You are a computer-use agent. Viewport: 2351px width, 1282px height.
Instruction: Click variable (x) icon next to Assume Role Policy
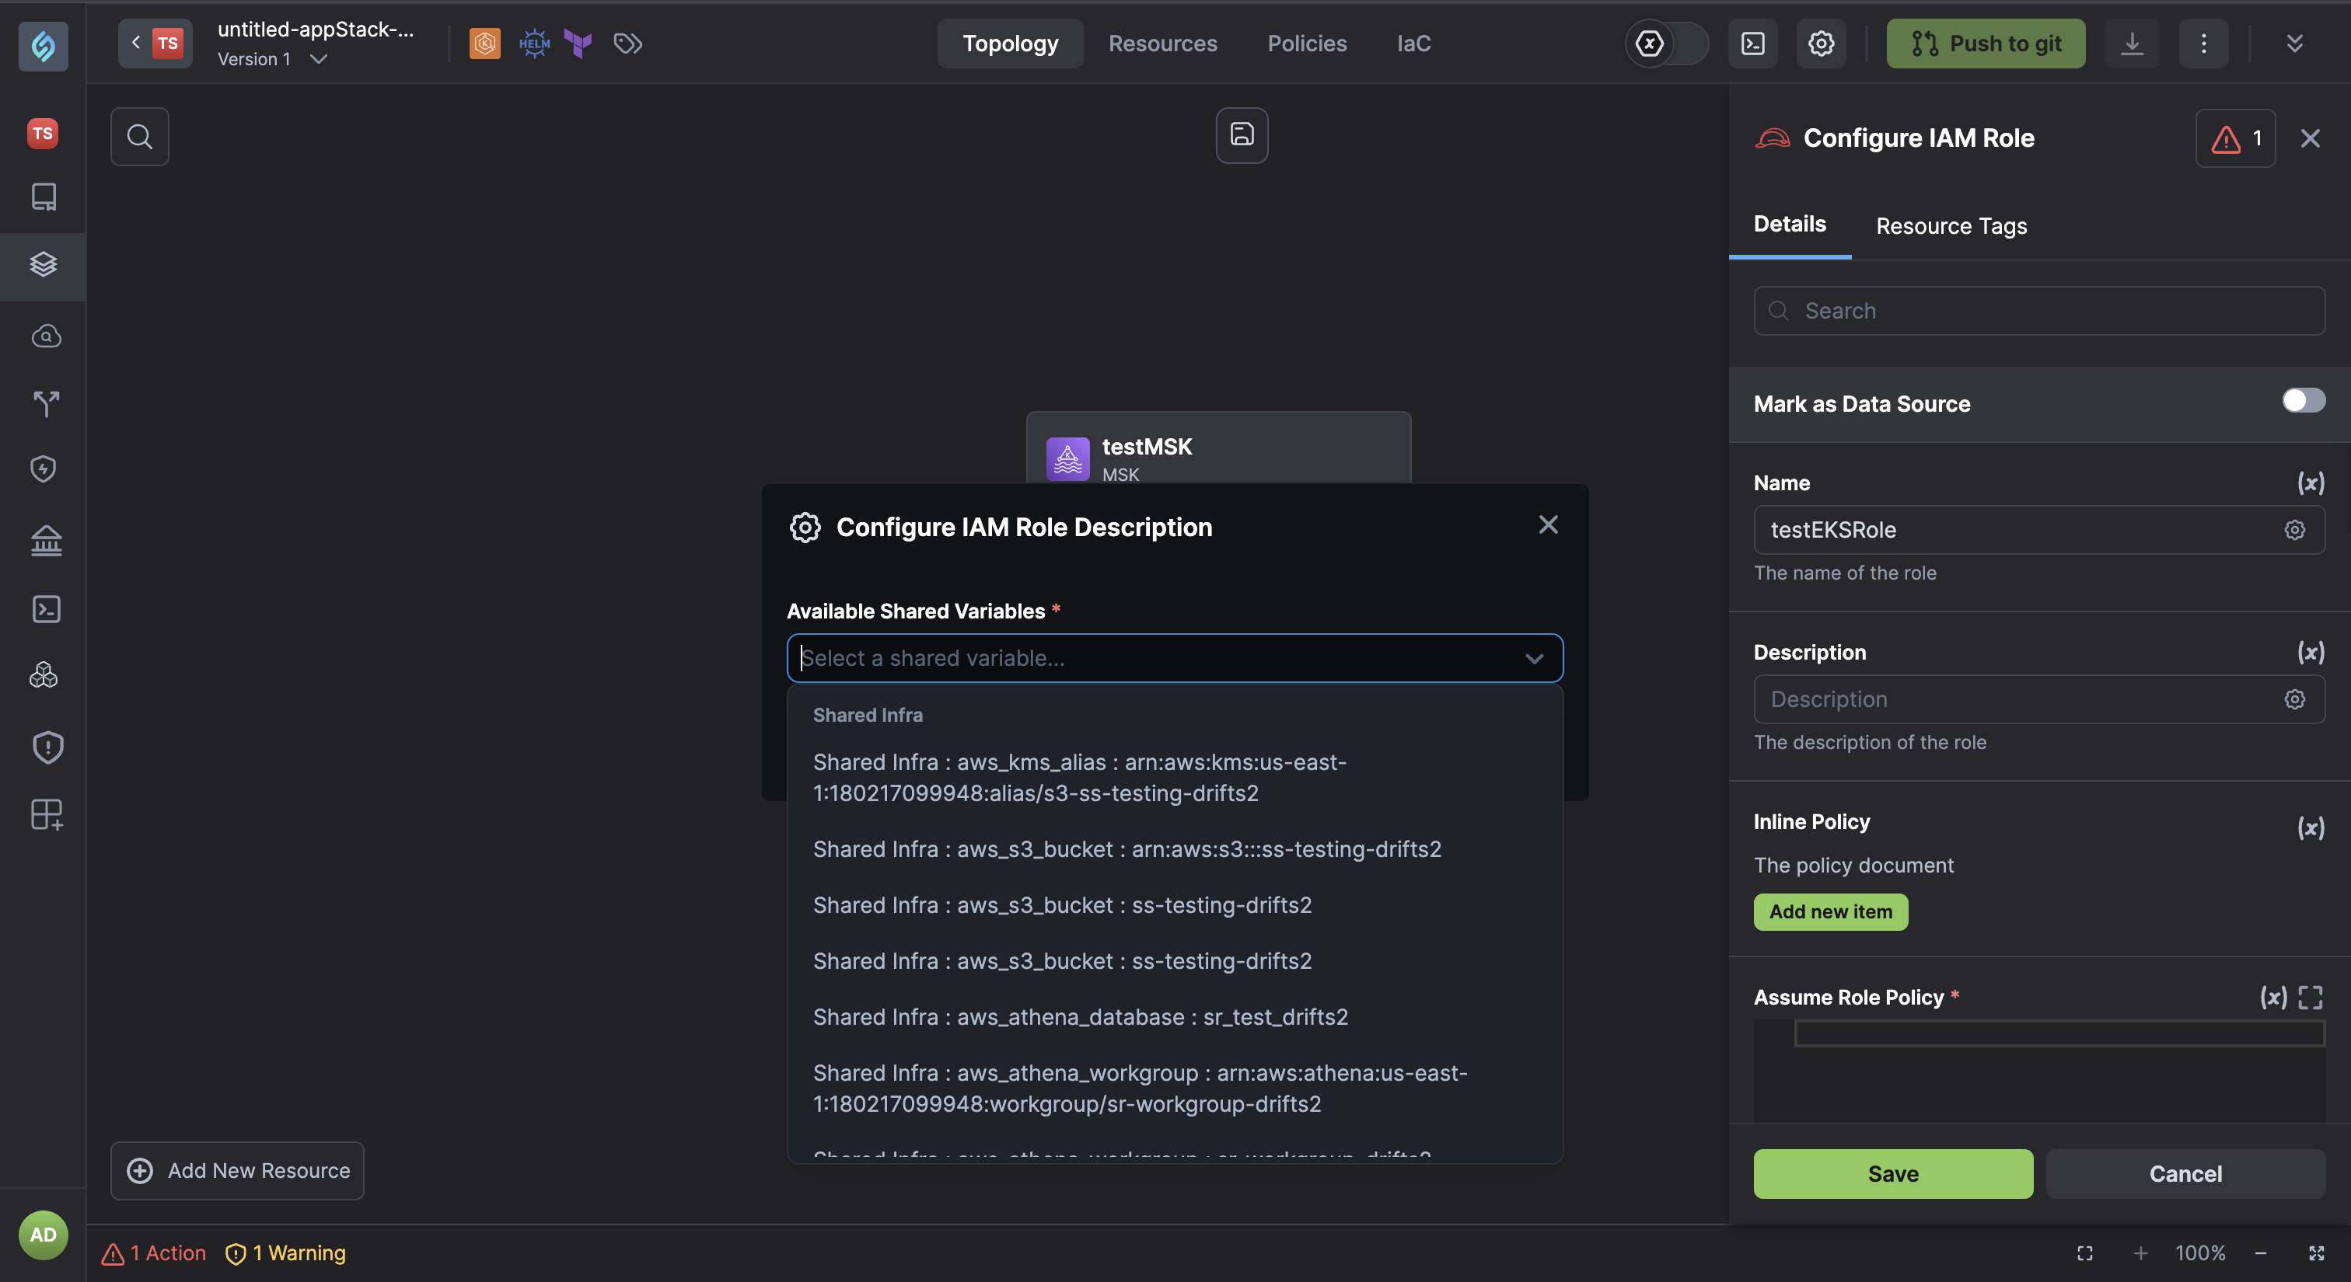(x=2272, y=997)
